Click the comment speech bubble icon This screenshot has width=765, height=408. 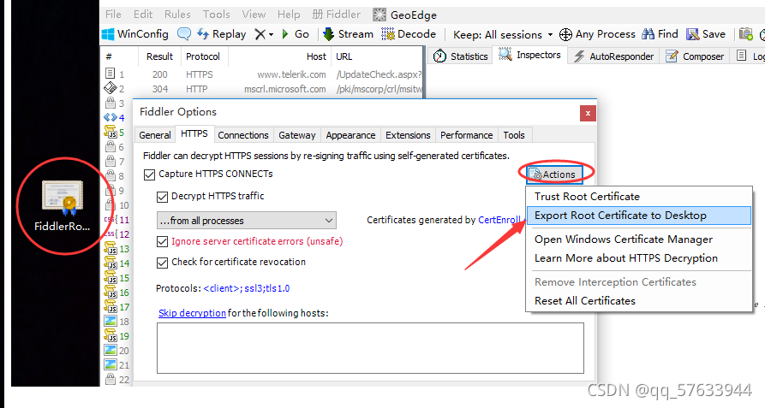coord(184,34)
